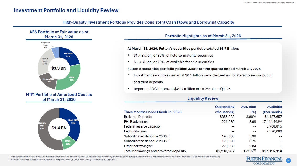
Task: Click the blue page number 20 badge
Action: click(288, 161)
